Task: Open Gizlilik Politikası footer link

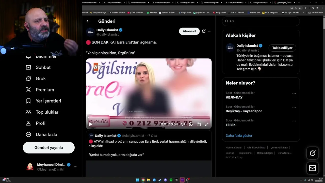Action: click(x=256, y=148)
